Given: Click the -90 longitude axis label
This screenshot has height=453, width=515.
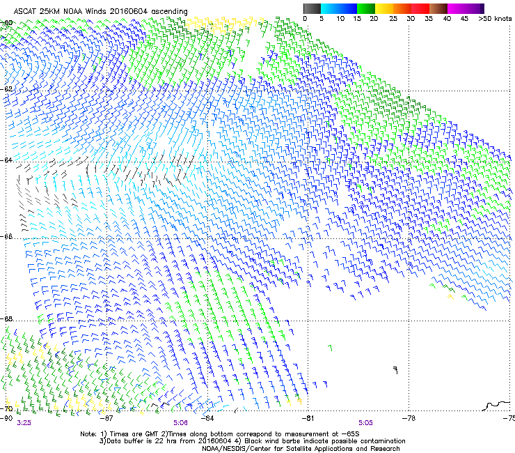Looking at the screenshot, I should (6, 418).
